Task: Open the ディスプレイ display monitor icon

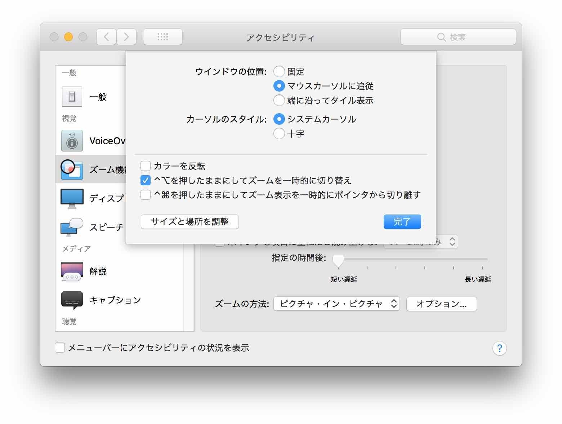Action: tap(72, 198)
